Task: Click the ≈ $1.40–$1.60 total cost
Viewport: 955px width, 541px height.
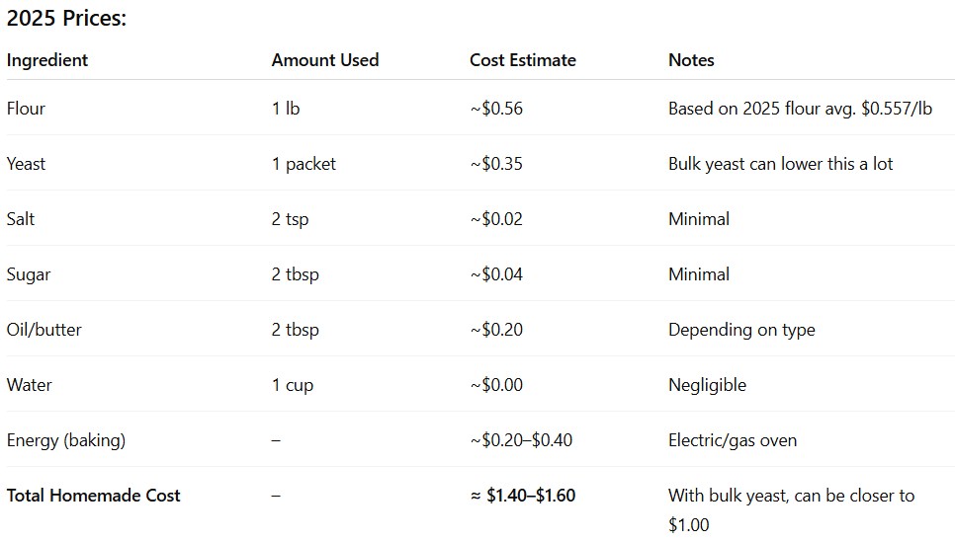Action: pos(523,496)
